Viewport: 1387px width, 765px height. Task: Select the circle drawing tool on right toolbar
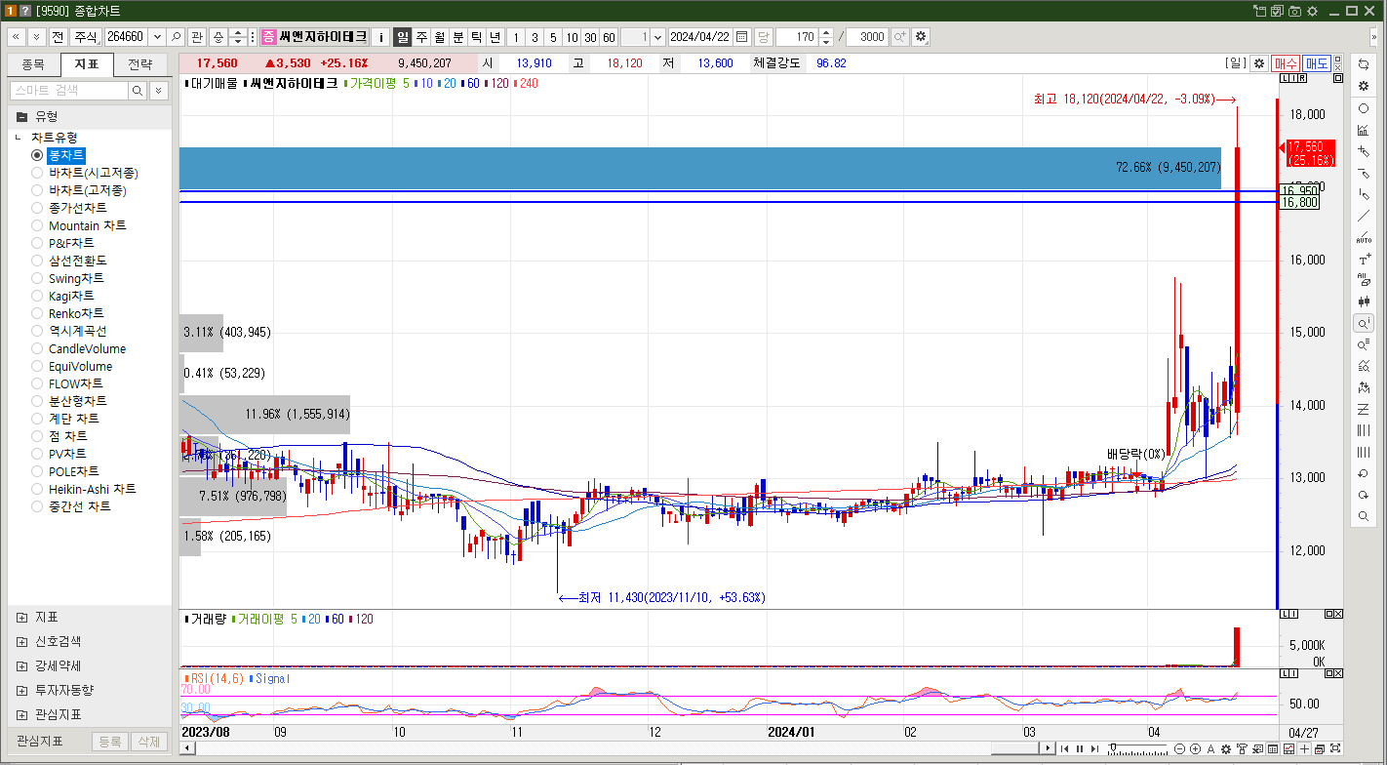1364,108
